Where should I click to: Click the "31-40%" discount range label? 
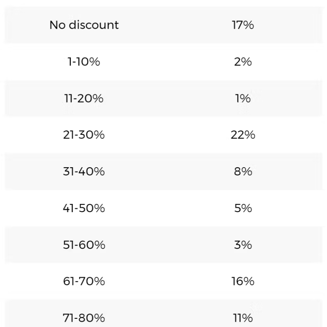click(x=84, y=172)
